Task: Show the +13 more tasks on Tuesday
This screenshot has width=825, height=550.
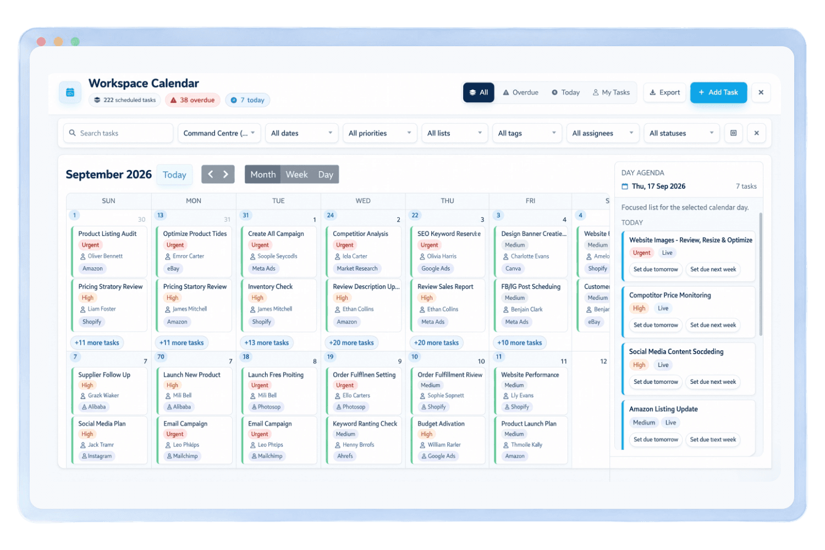Action: (267, 343)
